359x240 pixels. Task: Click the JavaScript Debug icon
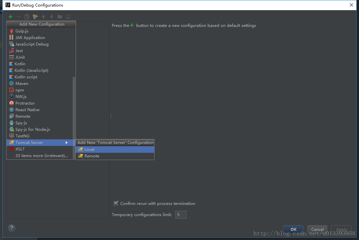pyautogui.click(x=12, y=44)
